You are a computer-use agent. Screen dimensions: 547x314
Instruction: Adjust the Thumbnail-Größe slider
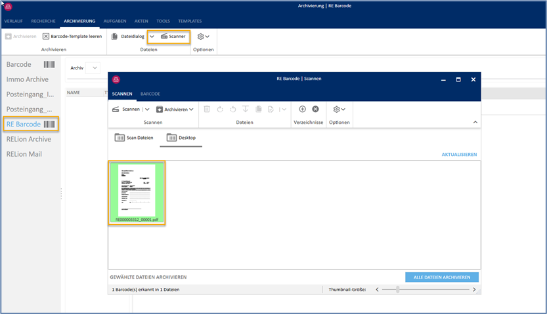pyautogui.click(x=397, y=289)
